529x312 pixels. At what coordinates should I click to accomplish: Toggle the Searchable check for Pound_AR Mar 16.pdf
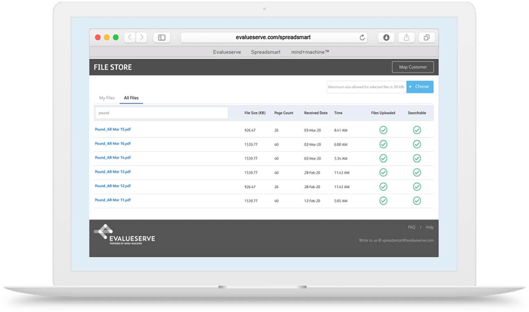point(417,144)
